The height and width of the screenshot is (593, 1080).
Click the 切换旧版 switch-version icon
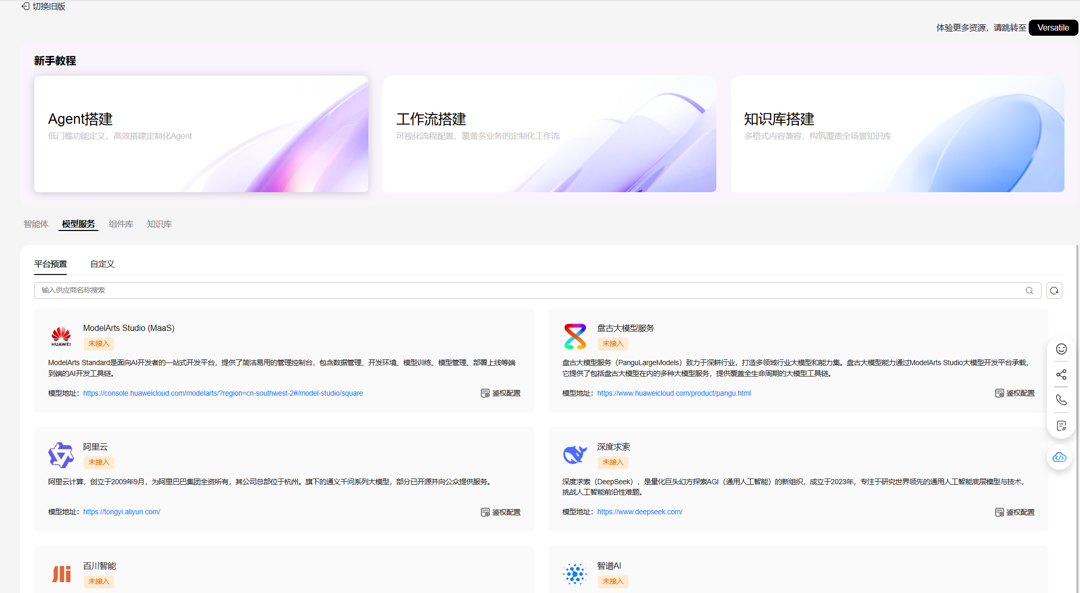pos(25,6)
